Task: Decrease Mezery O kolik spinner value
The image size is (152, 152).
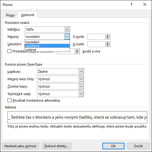Action: [x=107, y=38]
